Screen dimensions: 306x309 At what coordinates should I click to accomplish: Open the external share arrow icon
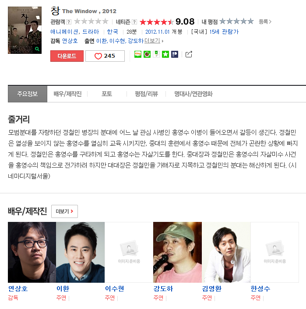click(x=189, y=54)
